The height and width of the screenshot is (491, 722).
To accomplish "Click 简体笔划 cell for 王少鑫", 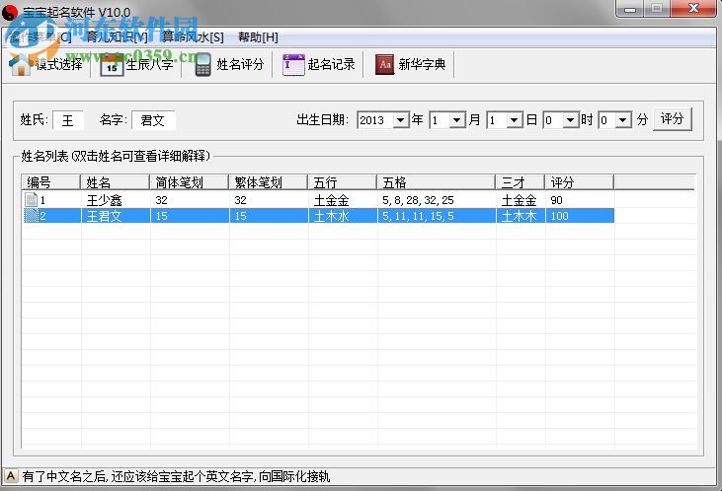I will (161, 200).
